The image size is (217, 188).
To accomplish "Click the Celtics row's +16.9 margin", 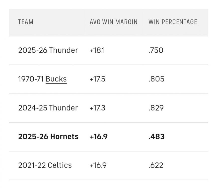I will coord(98,165).
